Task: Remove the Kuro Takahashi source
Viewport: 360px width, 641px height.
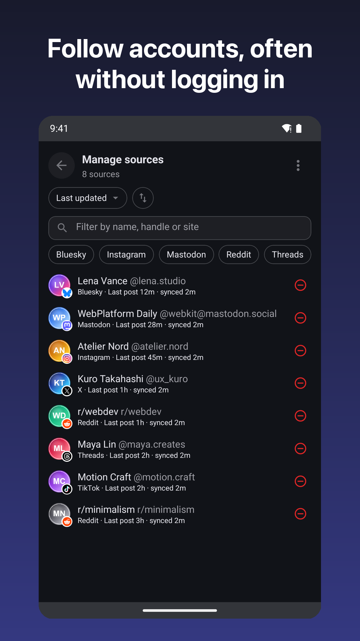Action: [300, 383]
